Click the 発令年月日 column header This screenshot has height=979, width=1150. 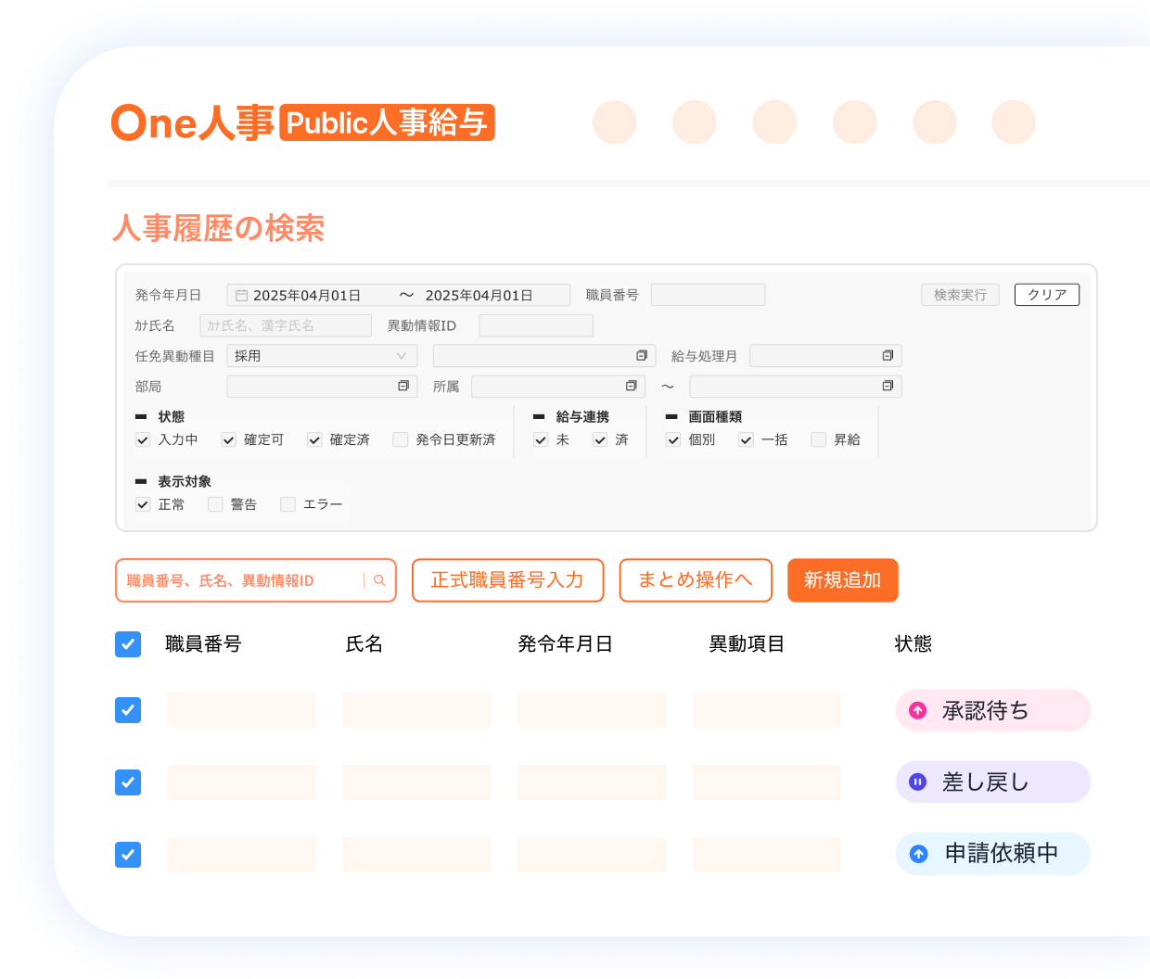click(x=566, y=644)
